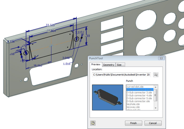The width and height of the screenshot is (184, 129).
Task: Select D-Sub connector 2.ide punch
Action: pos(140,90)
